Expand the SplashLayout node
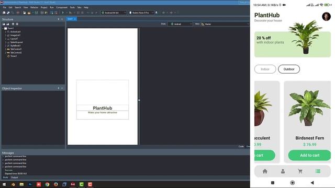335x188 pixels. tap(6, 42)
